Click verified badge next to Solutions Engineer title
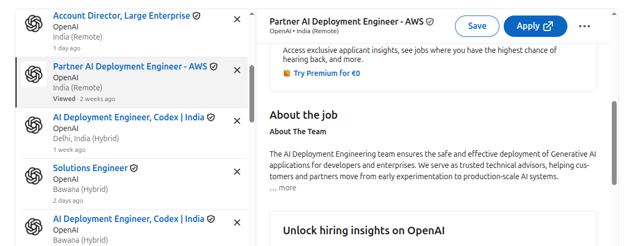 (x=134, y=168)
